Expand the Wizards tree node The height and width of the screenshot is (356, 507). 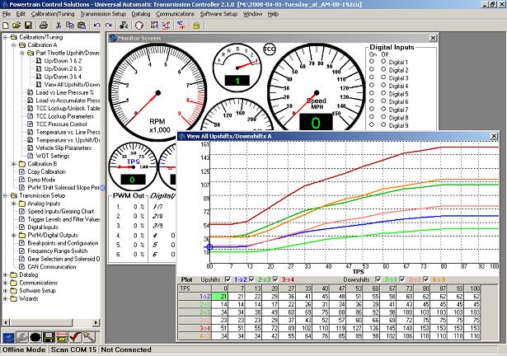point(6,298)
